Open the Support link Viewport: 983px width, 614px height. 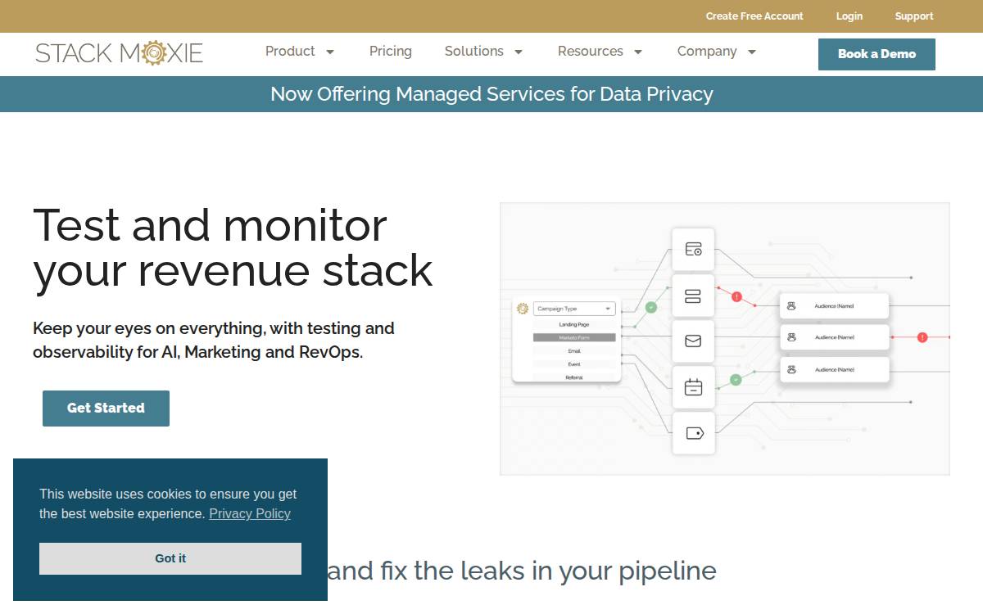coord(914,16)
